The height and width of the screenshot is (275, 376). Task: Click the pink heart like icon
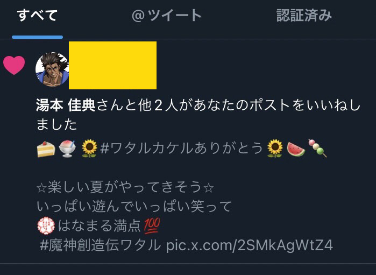tap(14, 65)
